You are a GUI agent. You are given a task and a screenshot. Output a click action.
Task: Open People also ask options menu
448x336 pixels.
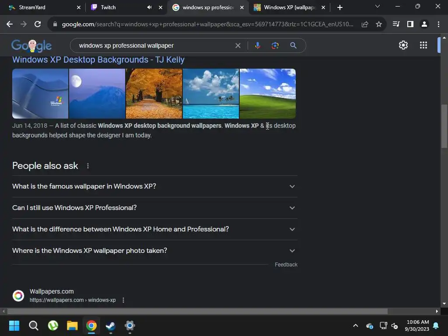87,166
